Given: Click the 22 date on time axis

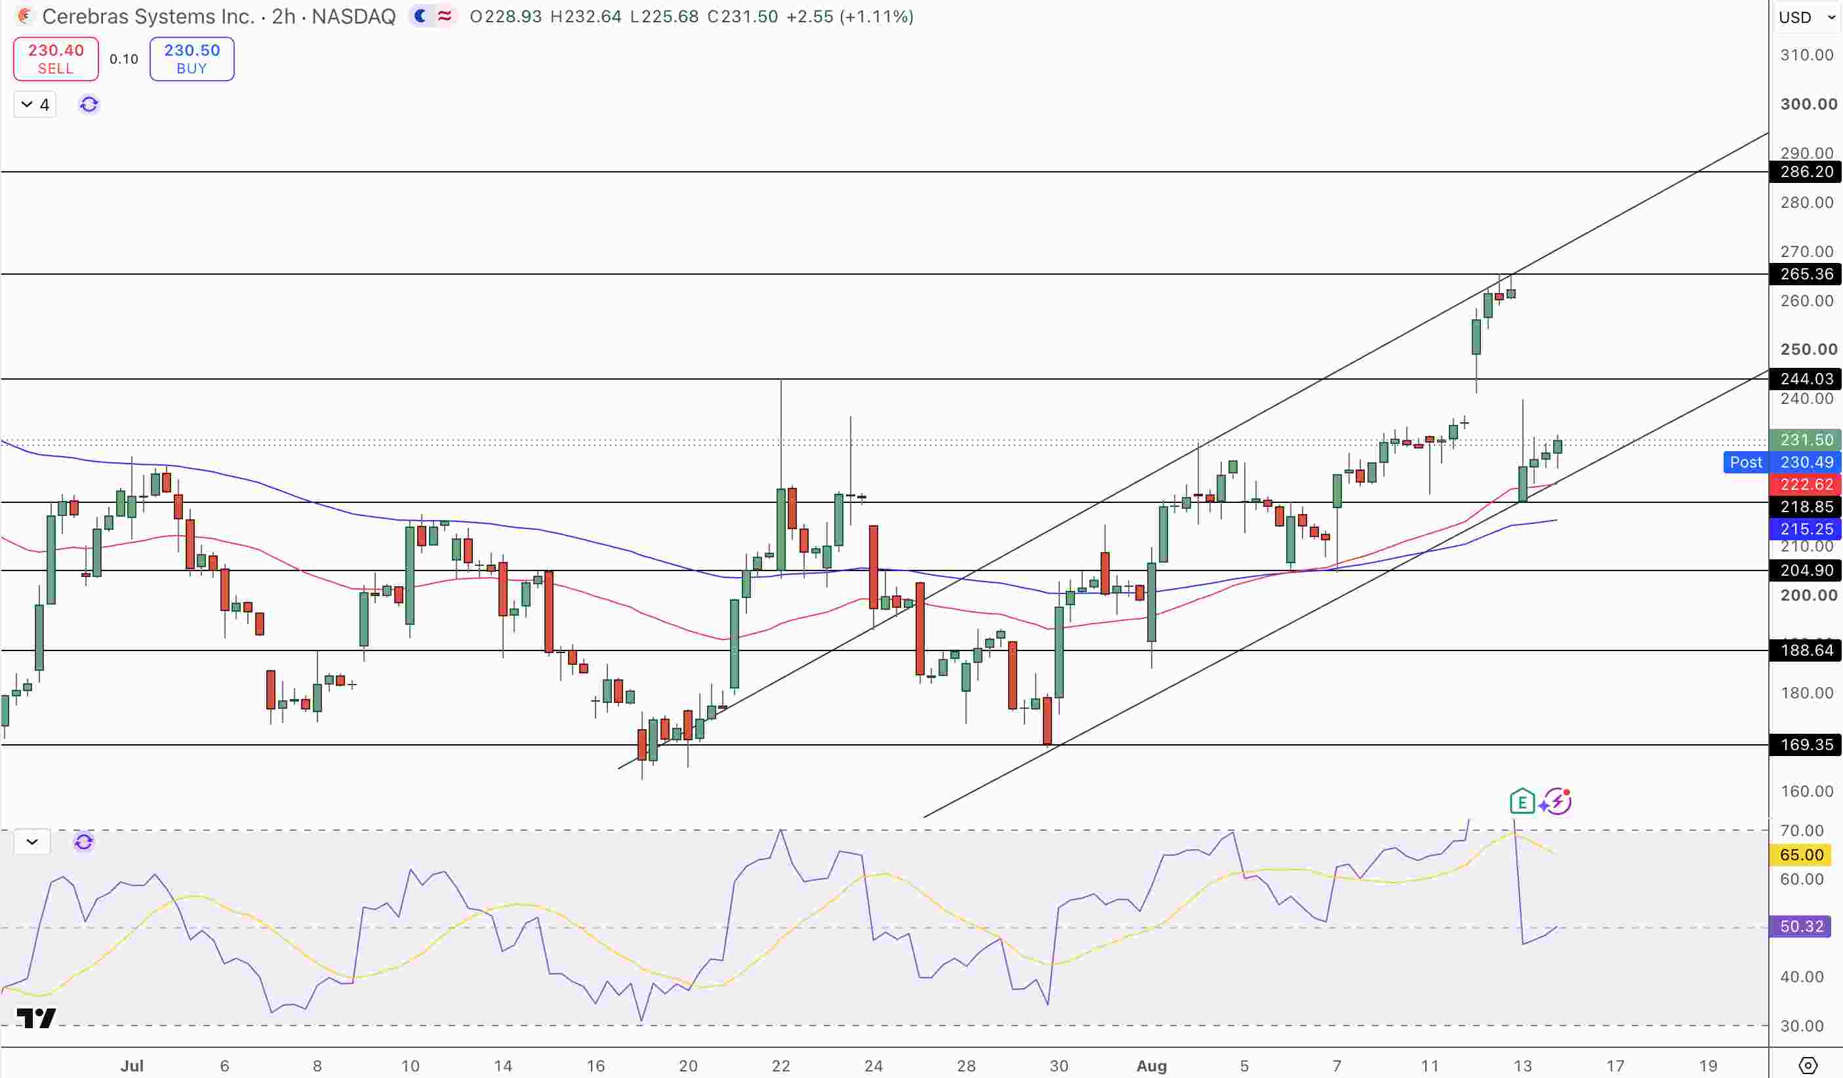Looking at the screenshot, I should pos(781,1066).
